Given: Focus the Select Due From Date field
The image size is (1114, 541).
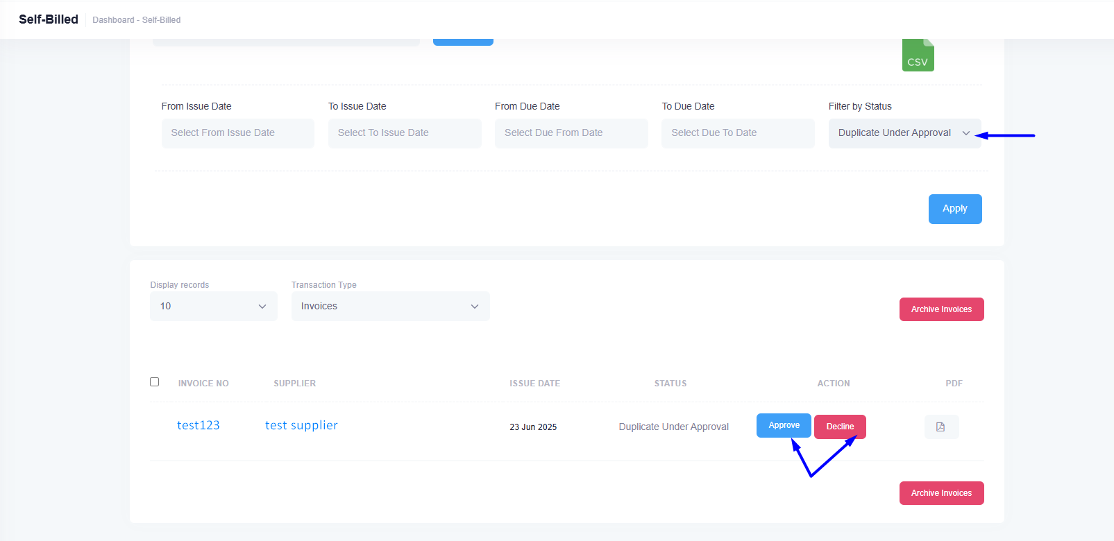Looking at the screenshot, I should coord(571,133).
